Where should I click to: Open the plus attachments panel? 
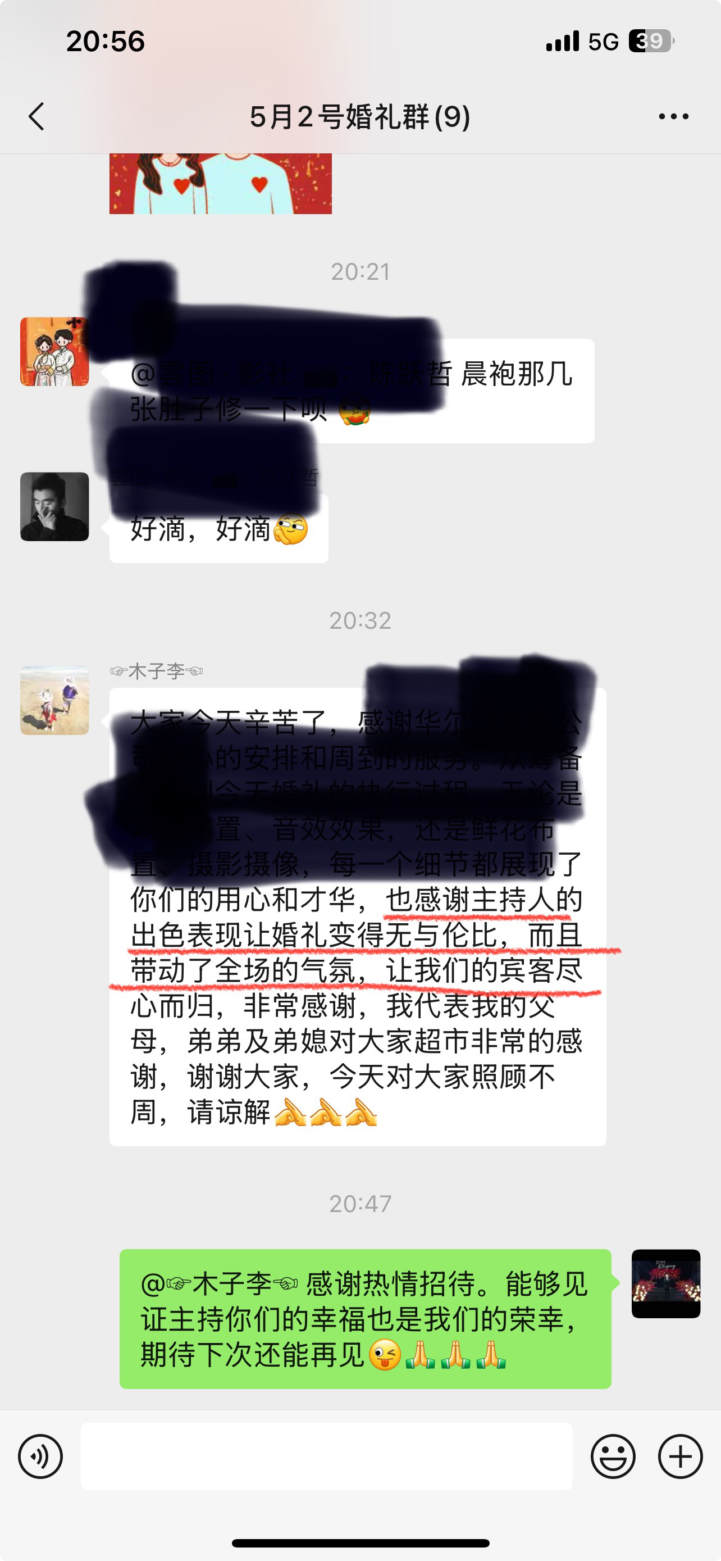click(680, 1456)
